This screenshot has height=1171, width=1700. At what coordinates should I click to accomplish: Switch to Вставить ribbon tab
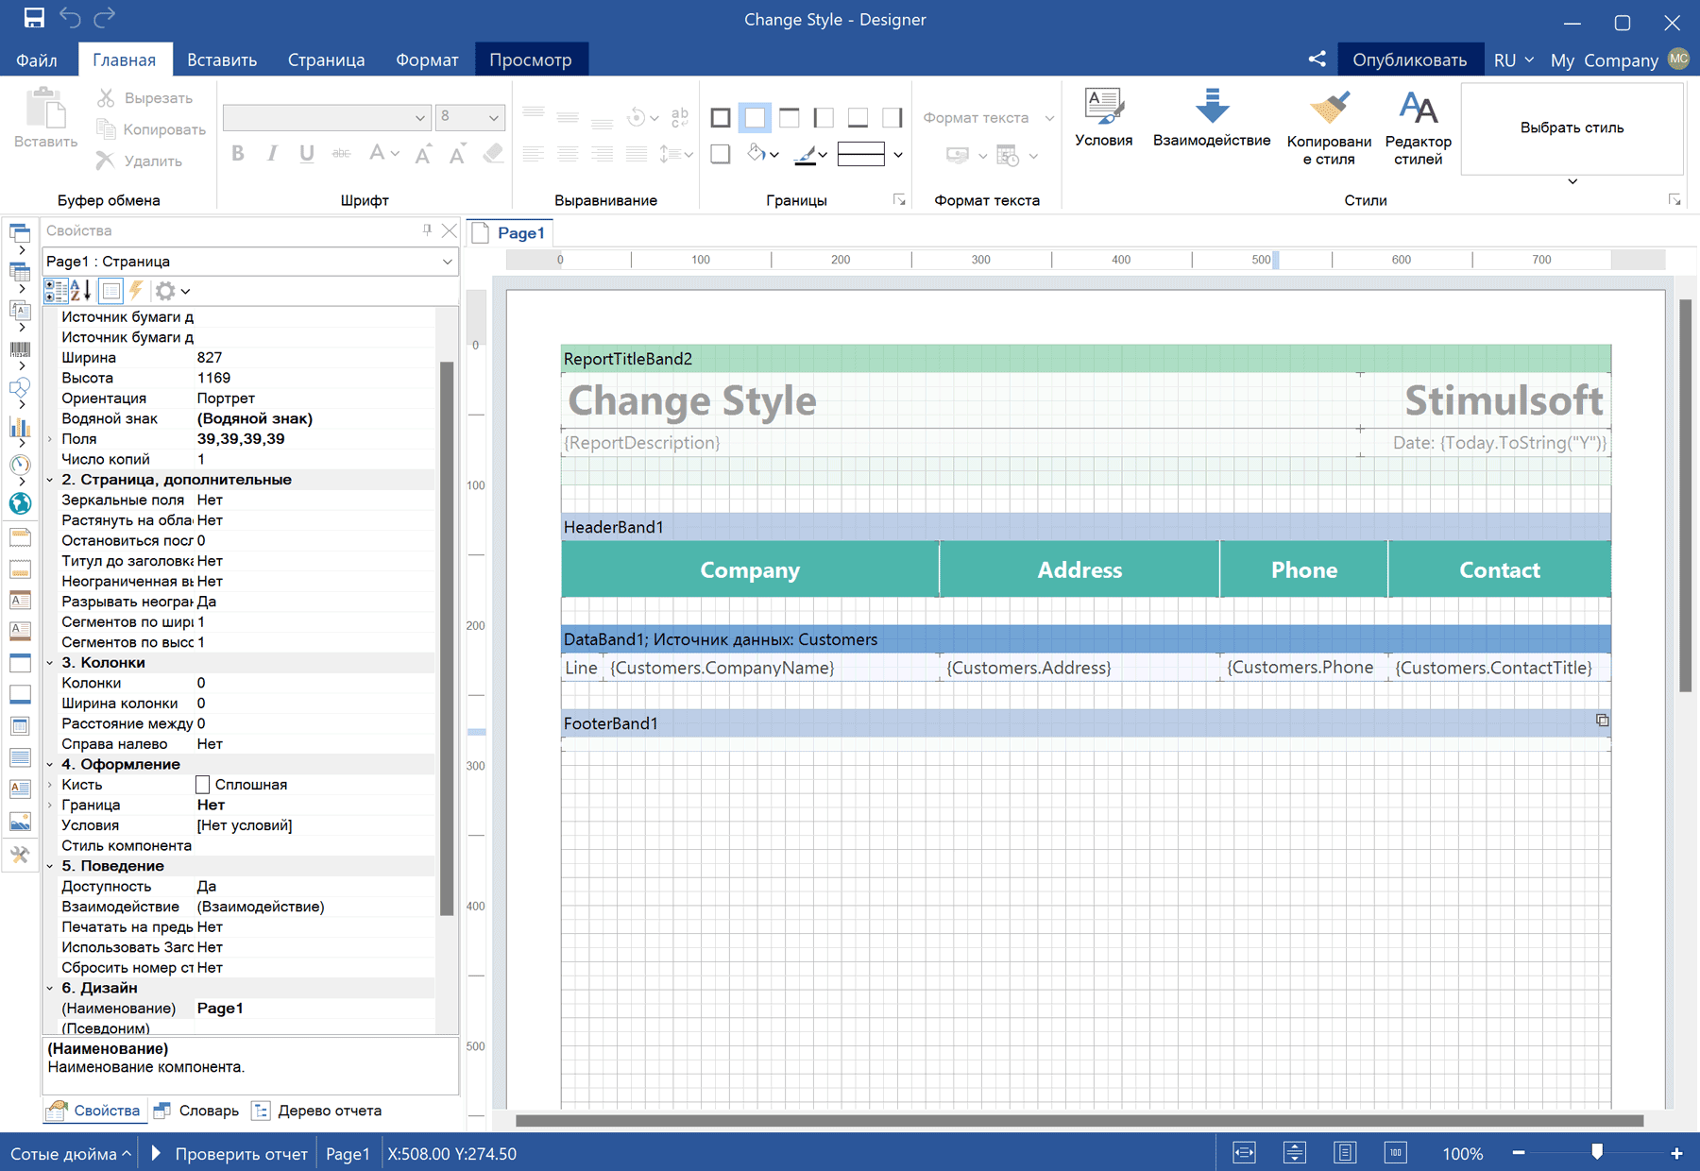tap(222, 59)
